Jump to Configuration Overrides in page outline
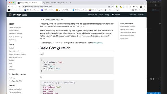This screenshot has width=167, height=94. pos(128,27)
